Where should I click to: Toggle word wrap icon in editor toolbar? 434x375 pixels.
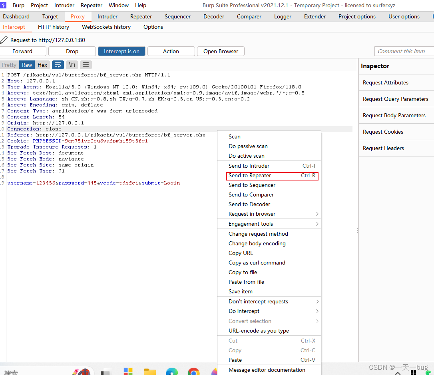tap(58, 65)
